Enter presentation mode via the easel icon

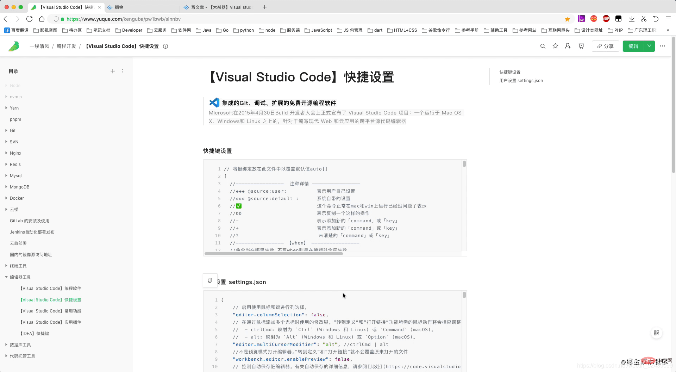coord(581,46)
